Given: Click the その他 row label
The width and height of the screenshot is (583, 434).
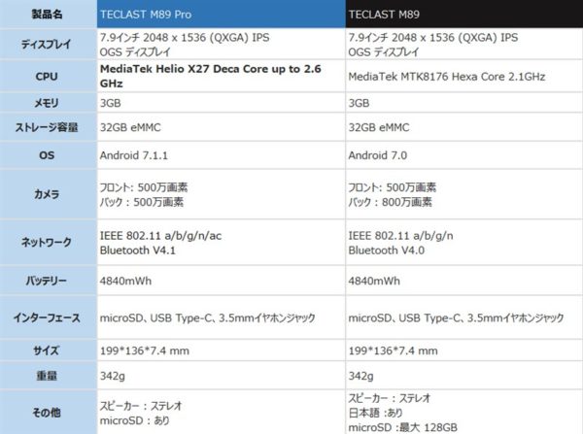Looking at the screenshot, I should click(49, 413).
